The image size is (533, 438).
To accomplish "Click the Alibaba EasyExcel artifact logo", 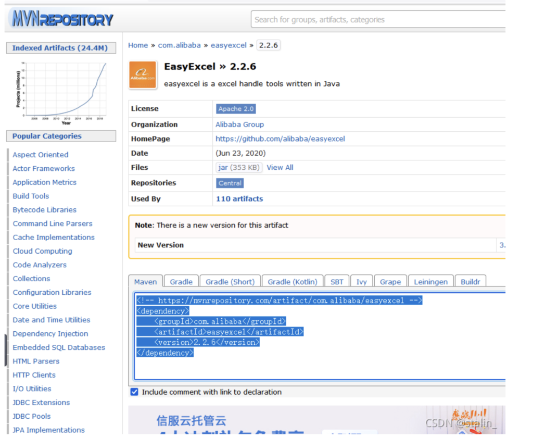I will click(x=143, y=75).
